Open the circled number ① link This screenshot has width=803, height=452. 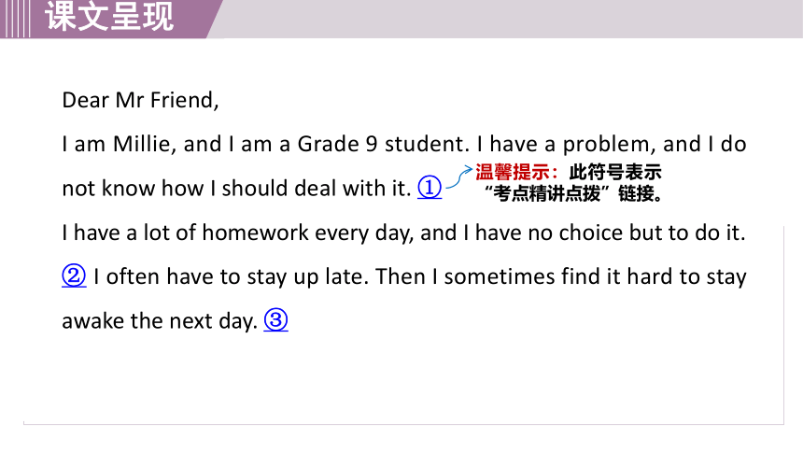[430, 188]
